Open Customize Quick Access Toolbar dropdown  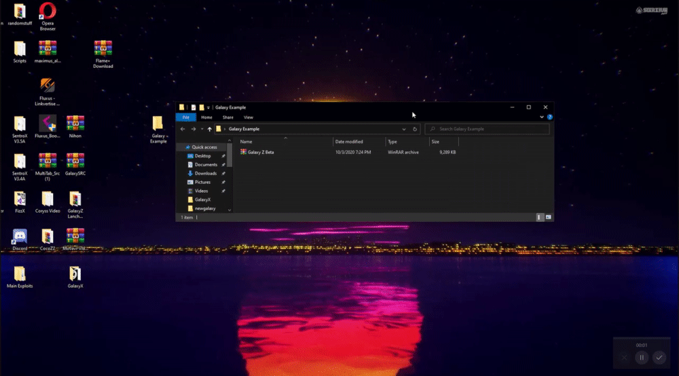[208, 107]
